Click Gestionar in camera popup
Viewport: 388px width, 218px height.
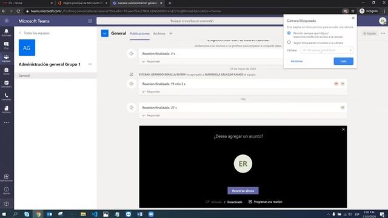click(296, 61)
